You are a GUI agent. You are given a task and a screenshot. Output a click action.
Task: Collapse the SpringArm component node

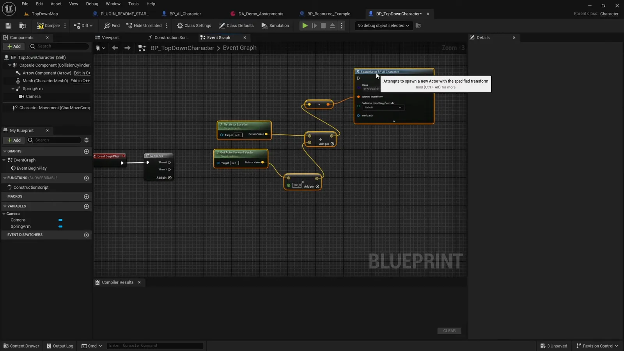coord(13,89)
